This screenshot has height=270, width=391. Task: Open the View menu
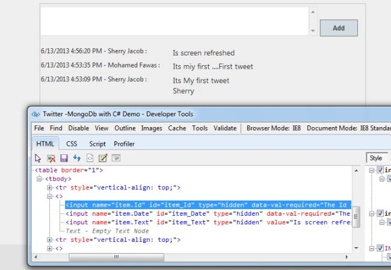tap(102, 128)
